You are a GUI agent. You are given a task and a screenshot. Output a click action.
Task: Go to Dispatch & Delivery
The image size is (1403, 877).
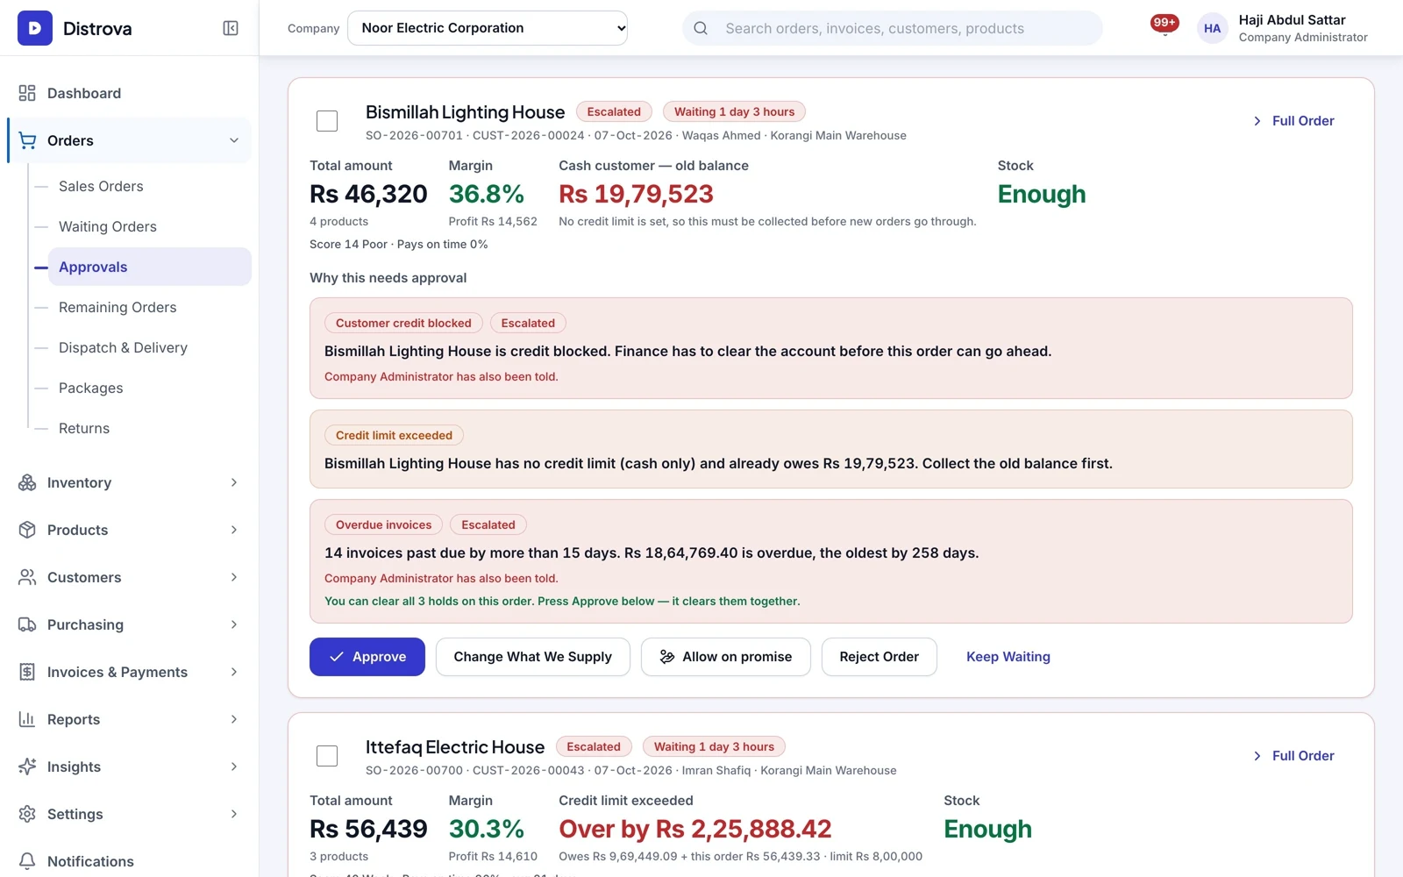click(x=123, y=347)
